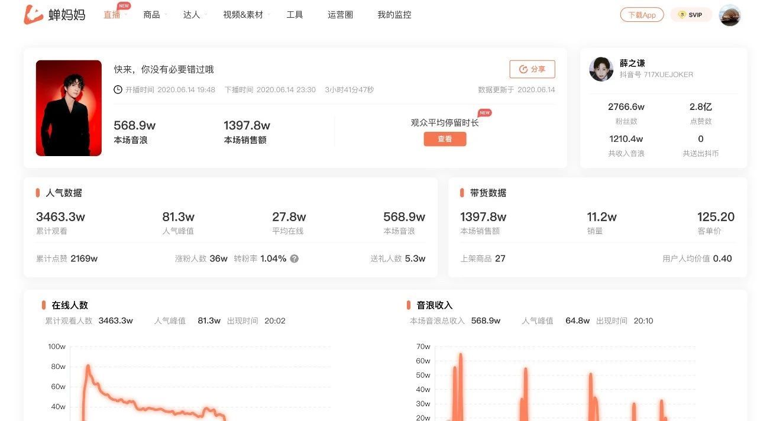
Task: Click the 抖音号 717XUEJOKER text
Action: point(656,75)
